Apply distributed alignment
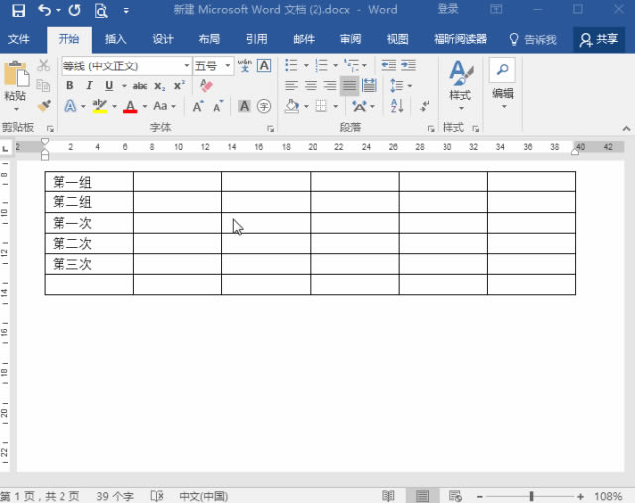This screenshot has height=503, width=635. [369, 86]
